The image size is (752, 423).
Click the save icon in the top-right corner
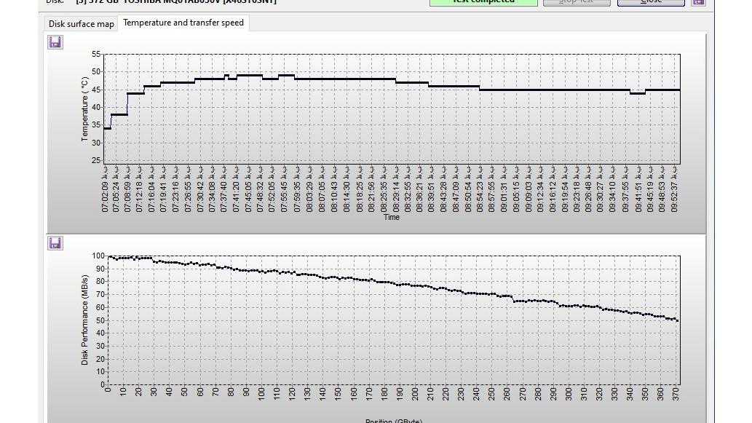coord(697,2)
